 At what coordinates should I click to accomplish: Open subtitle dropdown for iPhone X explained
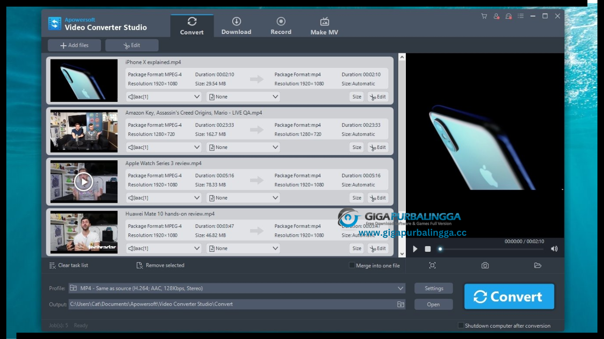pyautogui.click(x=243, y=97)
